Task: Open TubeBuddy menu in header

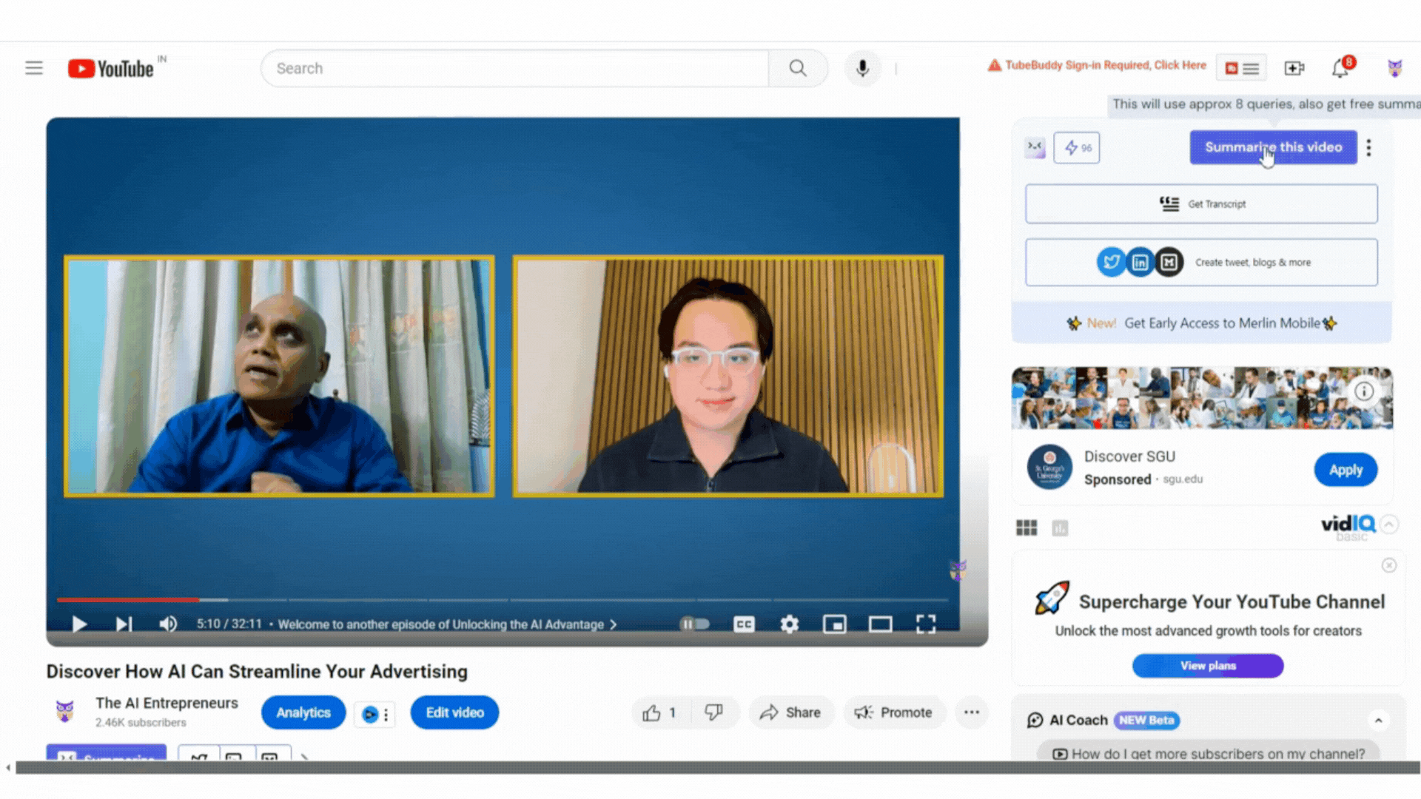Action: pyautogui.click(x=1241, y=68)
